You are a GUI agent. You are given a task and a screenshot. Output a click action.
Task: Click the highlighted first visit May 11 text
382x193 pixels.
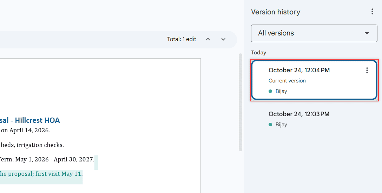tap(41, 174)
